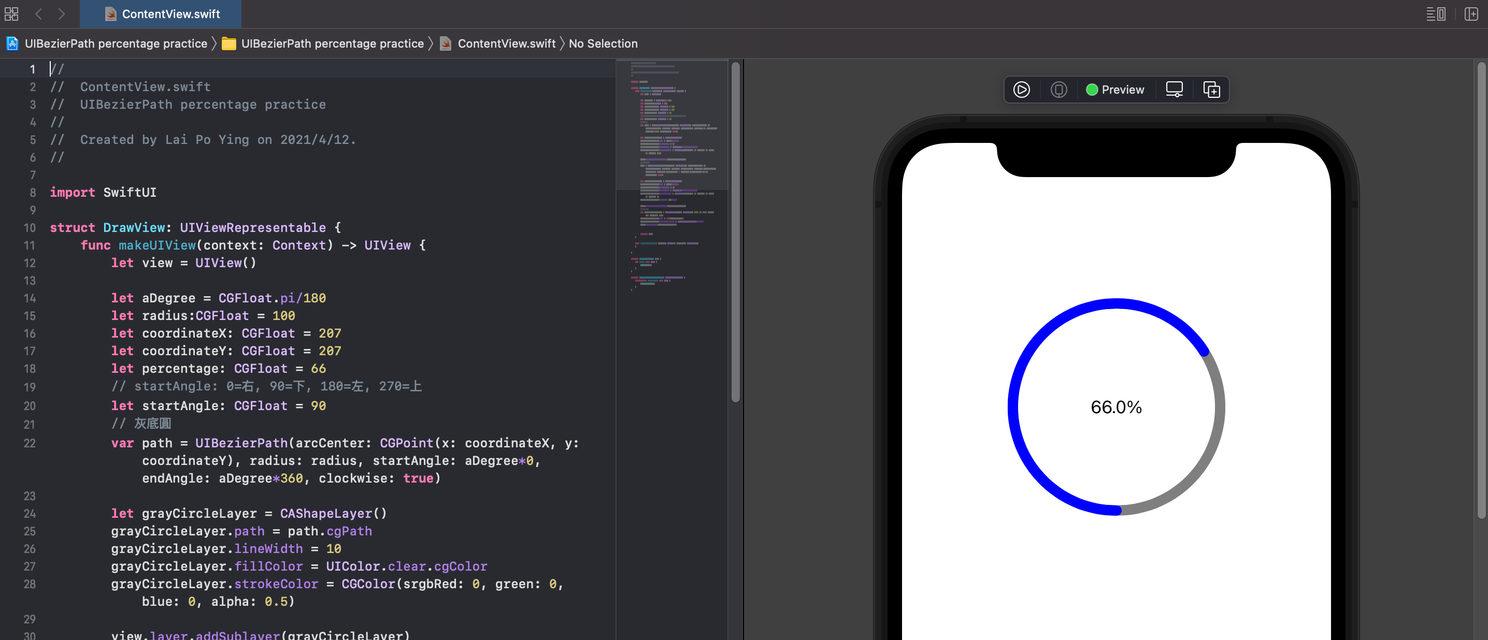The image size is (1488, 640).
Task: Preview the app on a physical device
Action: (x=1058, y=90)
